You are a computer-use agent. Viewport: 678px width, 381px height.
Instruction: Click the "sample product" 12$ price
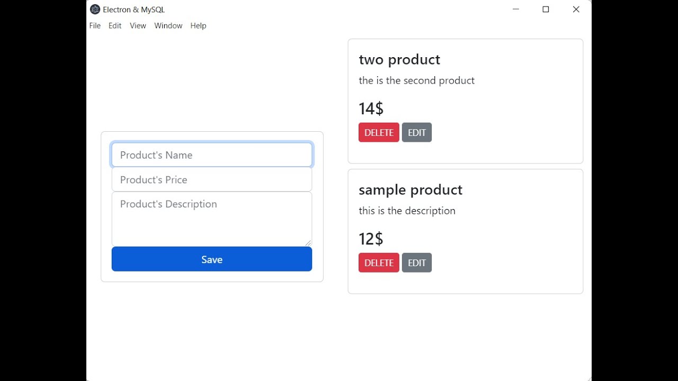tap(371, 239)
